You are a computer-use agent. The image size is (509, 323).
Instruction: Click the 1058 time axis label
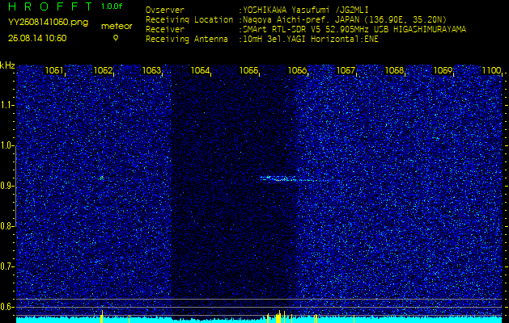click(394, 70)
